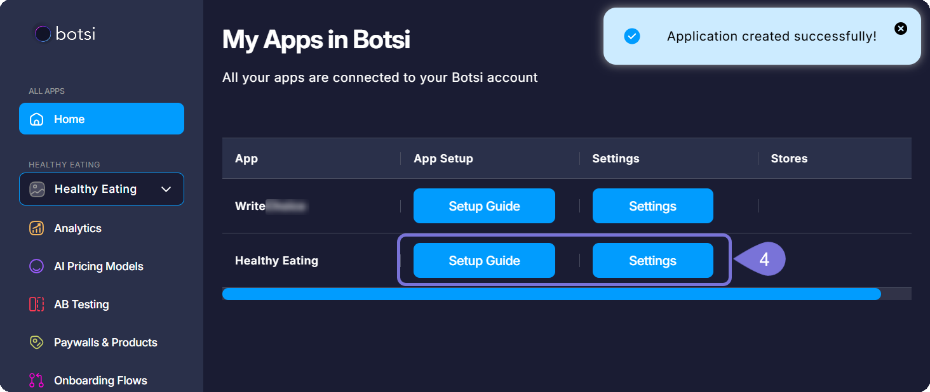Viewport: 930px width, 392px height.
Task: Select the AB Testing icon
Action: [x=36, y=304]
